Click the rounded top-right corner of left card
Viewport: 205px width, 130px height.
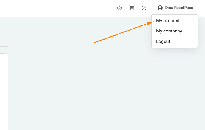(x=6, y=55)
